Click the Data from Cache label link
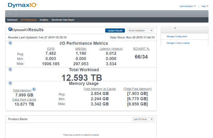The width and height of the screenshot is (213, 138). pos(24,100)
